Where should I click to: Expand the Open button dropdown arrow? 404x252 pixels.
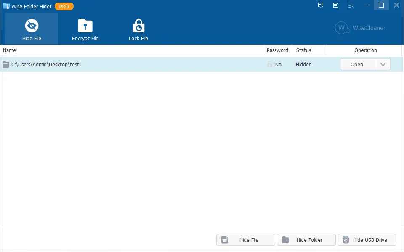click(383, 64)
